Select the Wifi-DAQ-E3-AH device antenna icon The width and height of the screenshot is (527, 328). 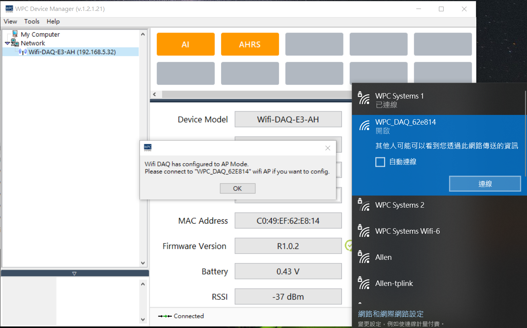point(23,52)
